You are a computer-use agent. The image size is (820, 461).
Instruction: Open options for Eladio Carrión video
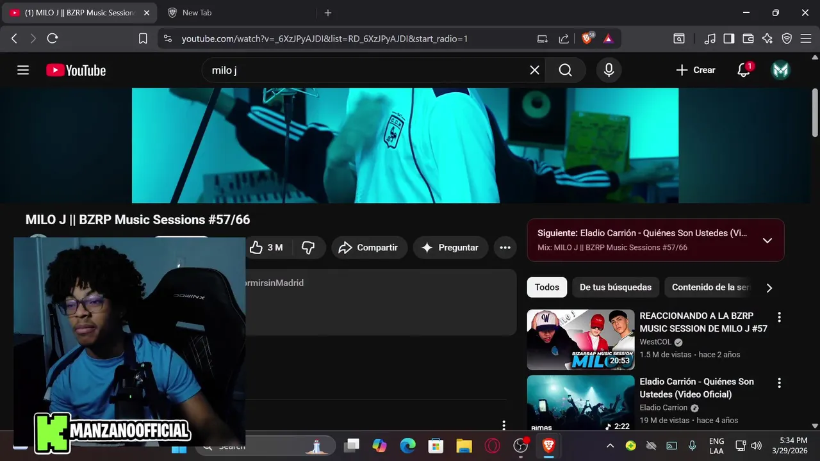point(780,383)
